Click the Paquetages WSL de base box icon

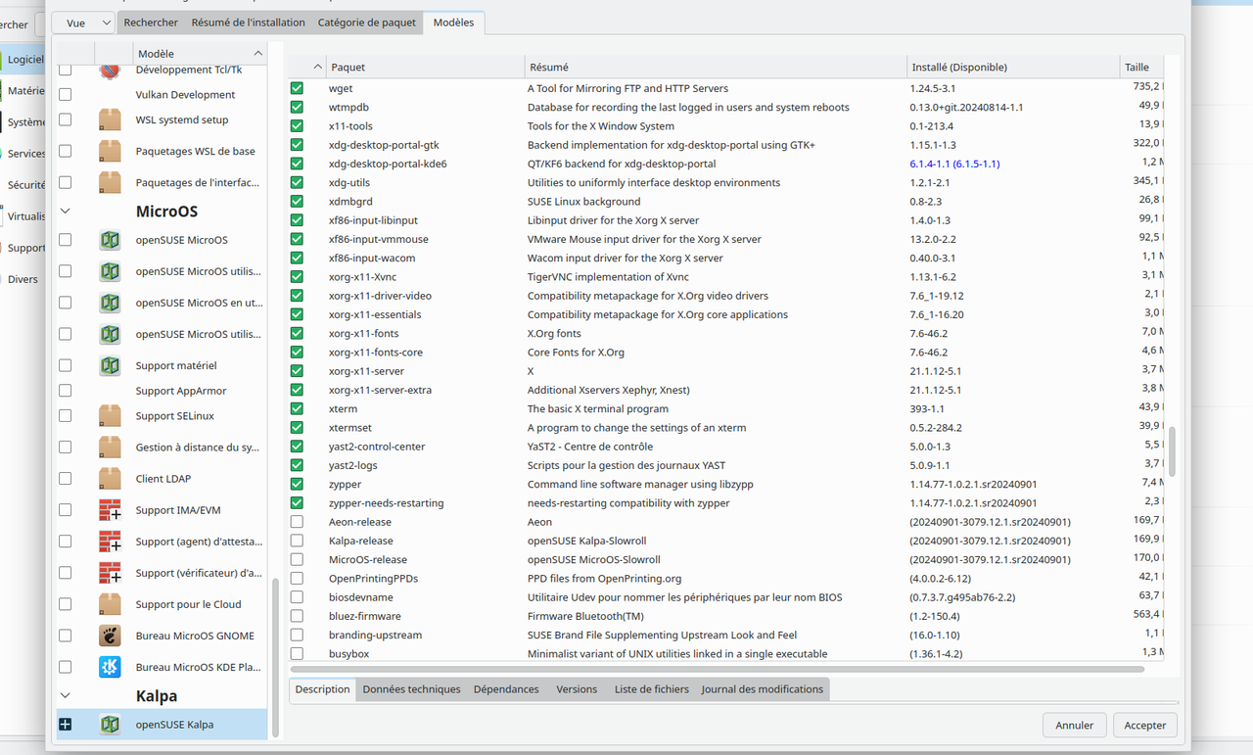(x=110, y=151)
